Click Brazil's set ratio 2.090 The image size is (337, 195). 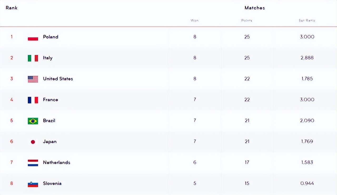307,121
